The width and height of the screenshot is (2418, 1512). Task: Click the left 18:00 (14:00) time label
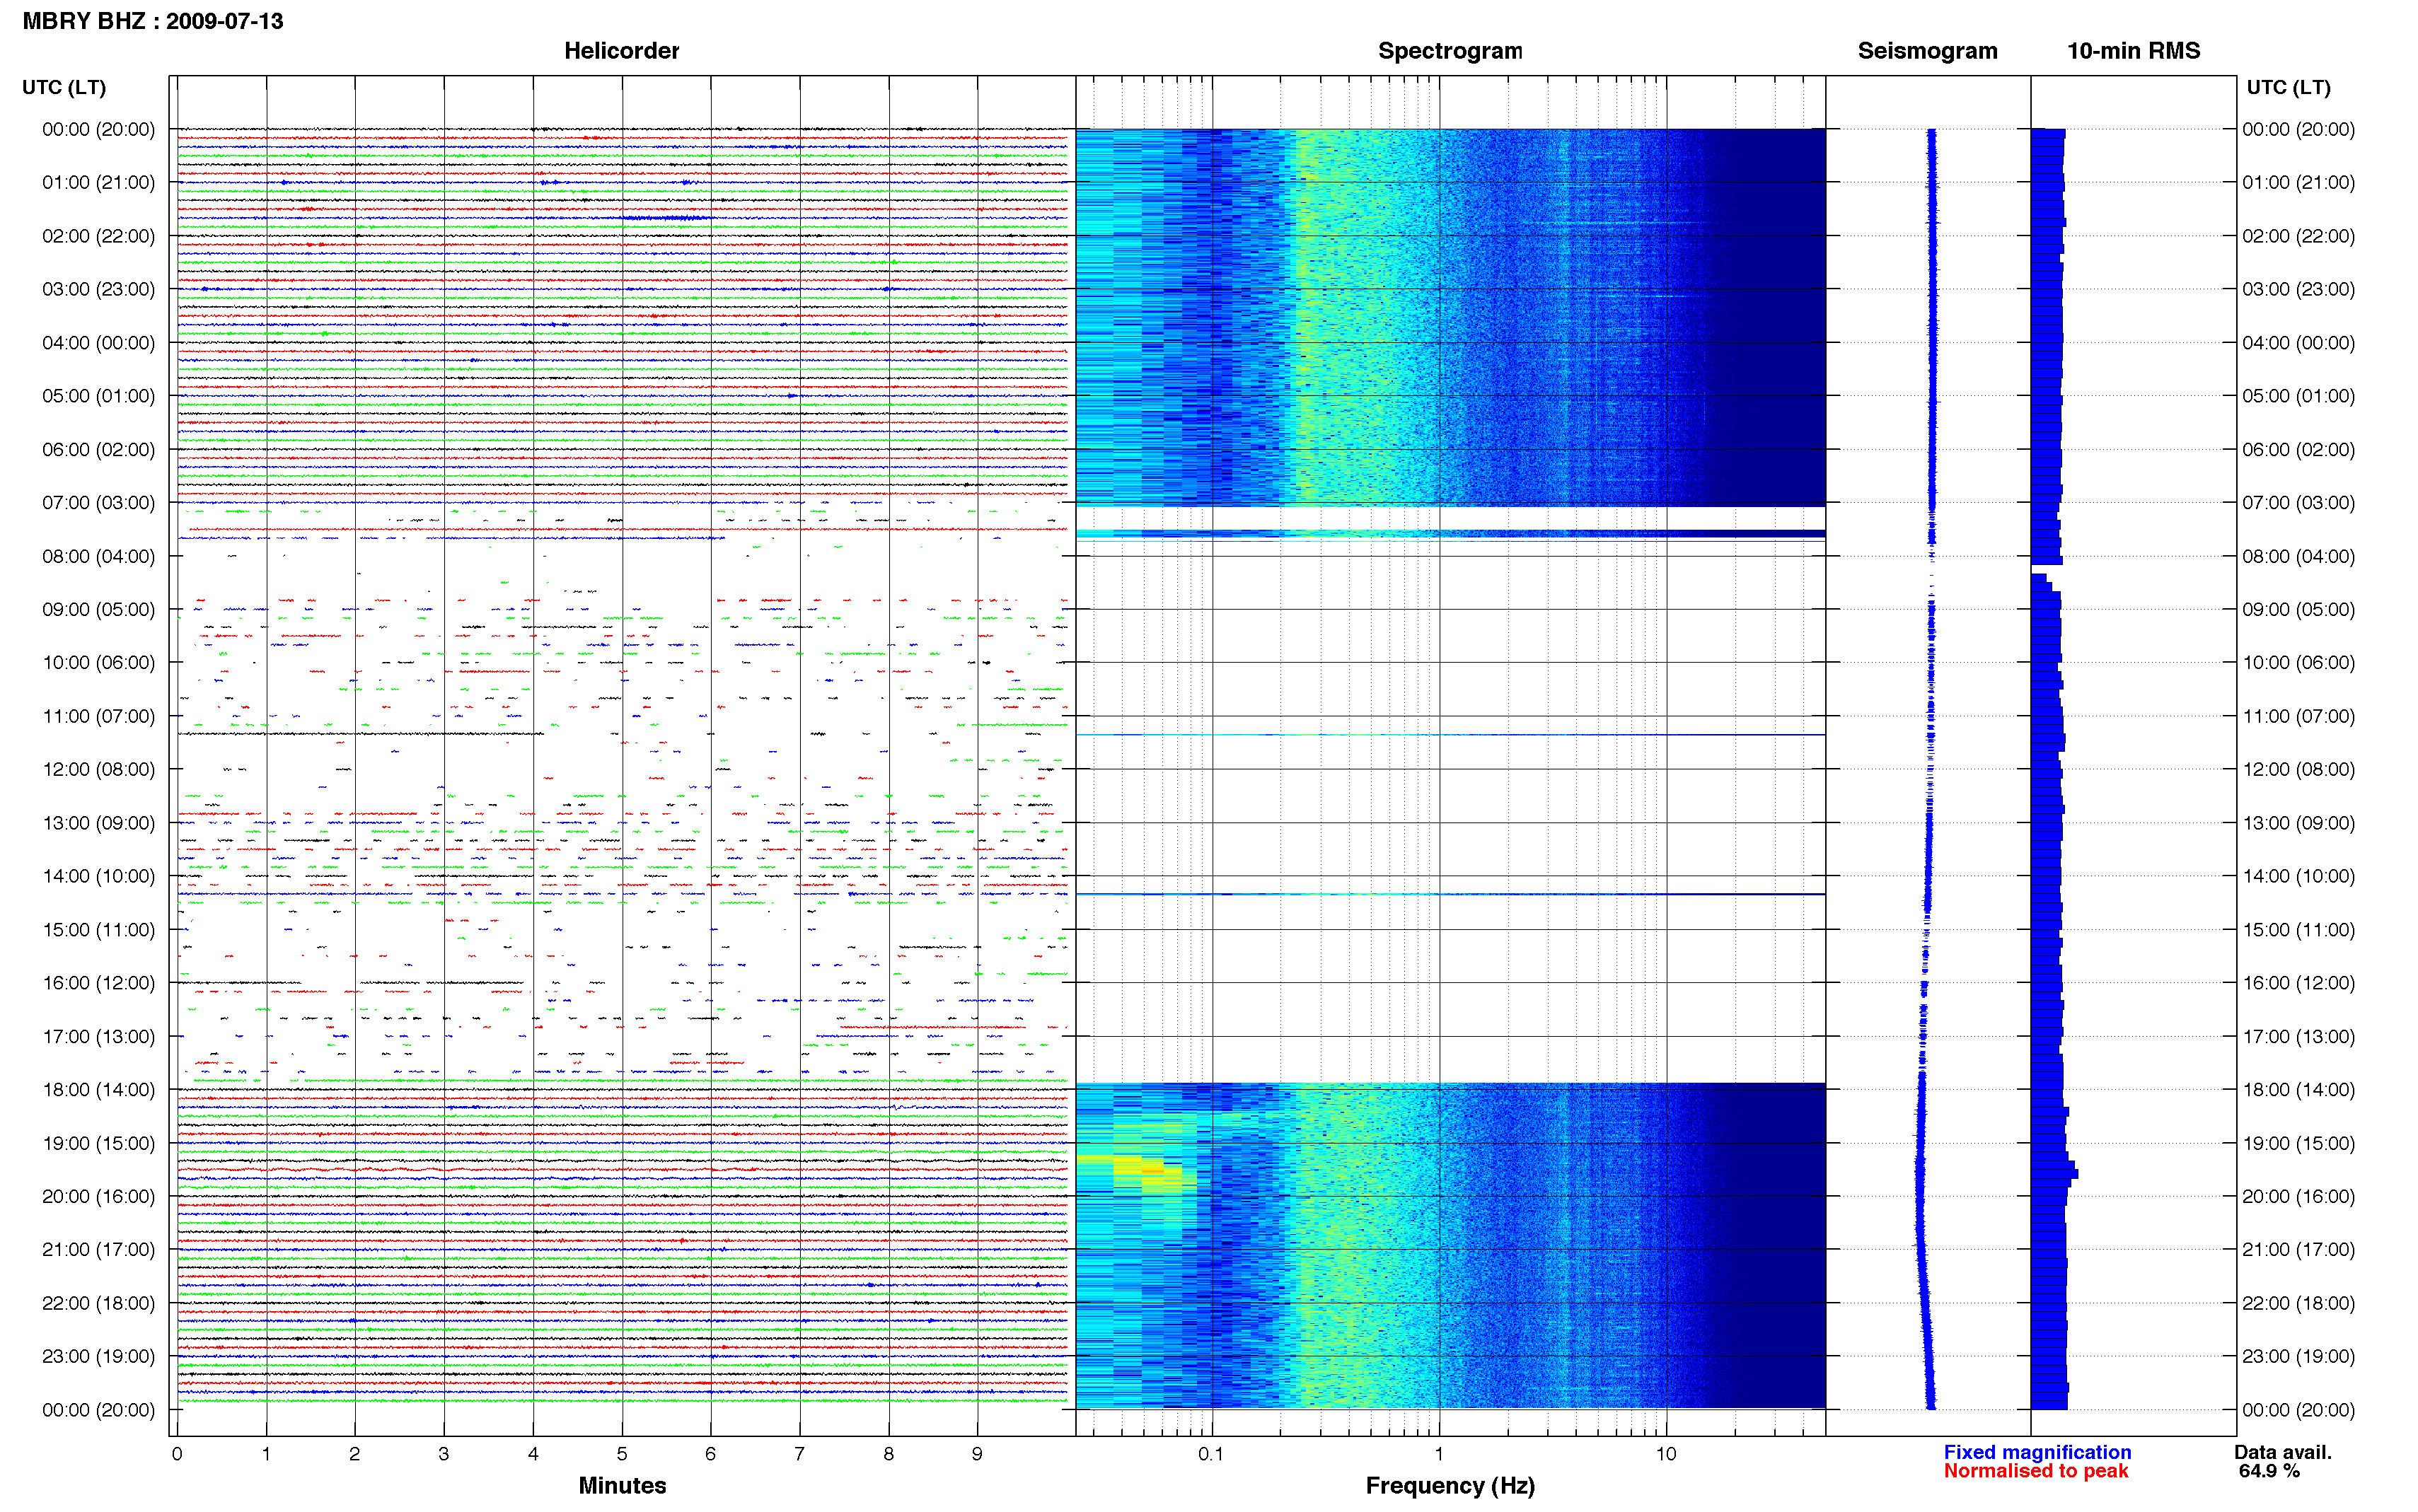click(99, 1089)
